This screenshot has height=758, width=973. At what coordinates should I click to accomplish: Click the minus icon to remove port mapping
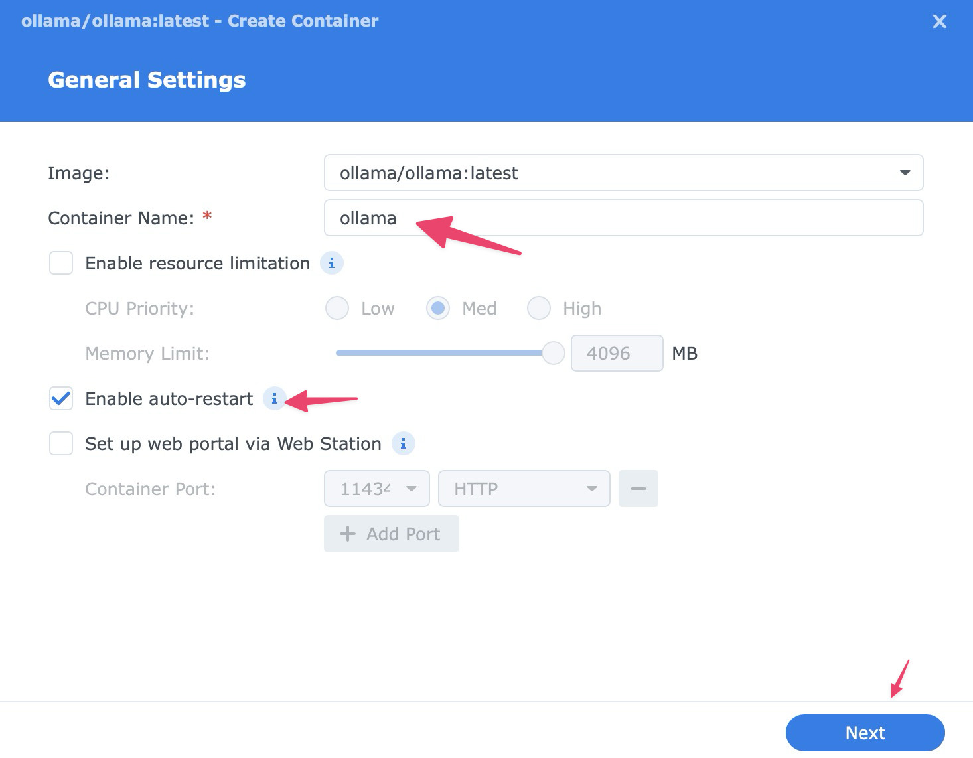[x=638, y=489]
